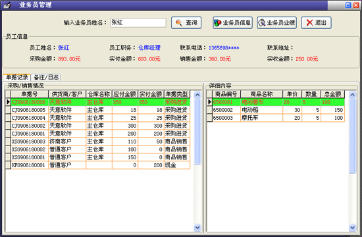This screenshot has height=237, width=362.
Task: Click the magnifier icon on 查询 button
Action: point(179,22)
